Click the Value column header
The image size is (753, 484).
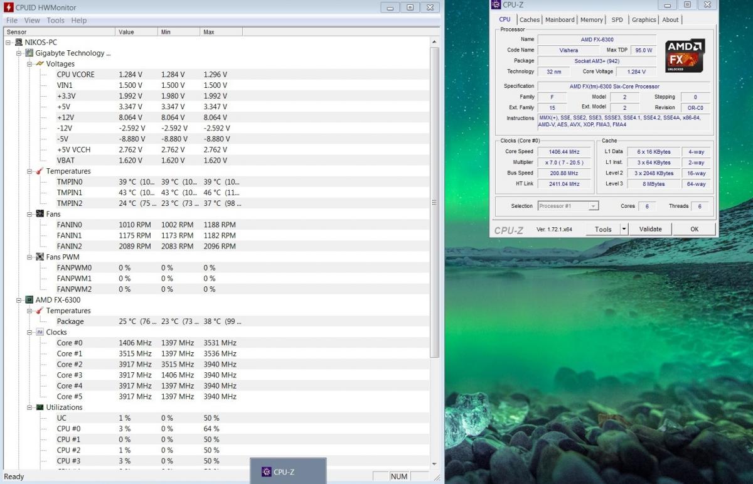click(x=137, y=31)
